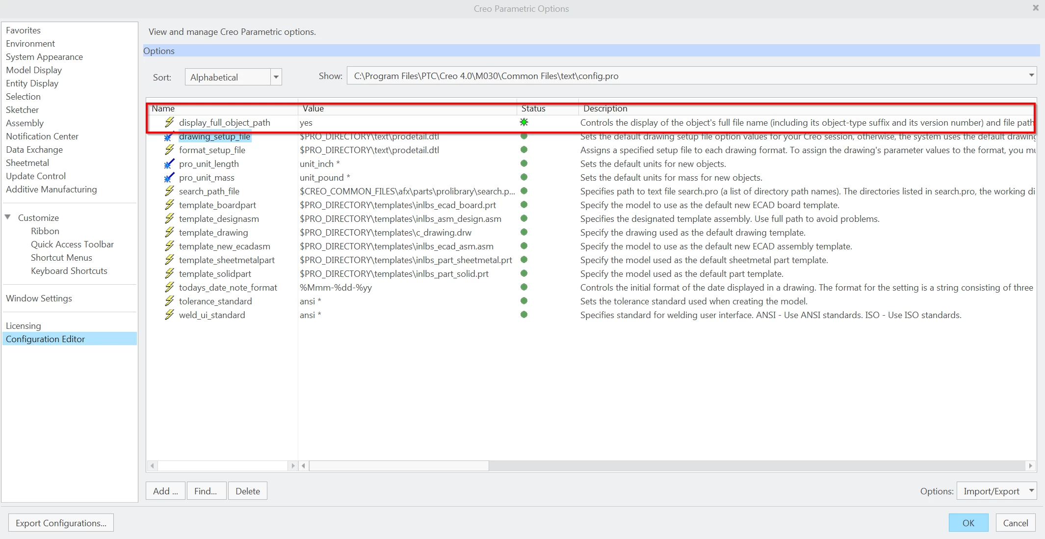The width and height of the screenshot is (1045, 539).
Task: Select the Model Display category
Action: 34,70
